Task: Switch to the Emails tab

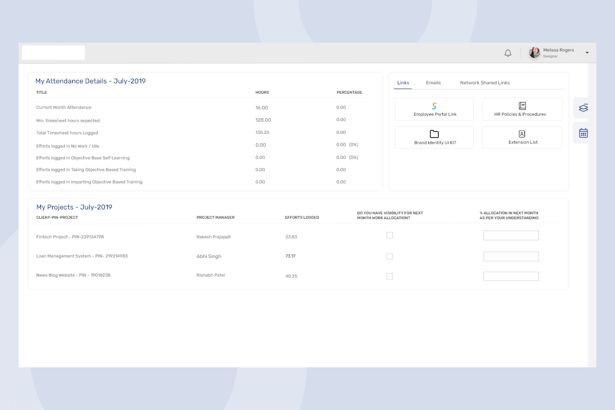Action: click(433, 83)
